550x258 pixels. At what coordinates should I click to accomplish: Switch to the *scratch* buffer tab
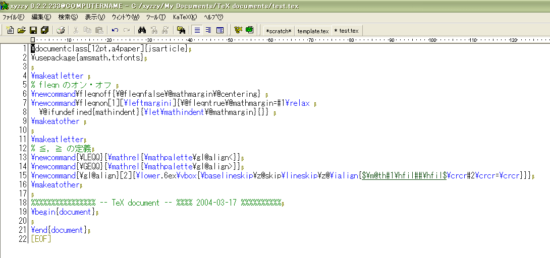pyautogui.click(x=279, y=31)
